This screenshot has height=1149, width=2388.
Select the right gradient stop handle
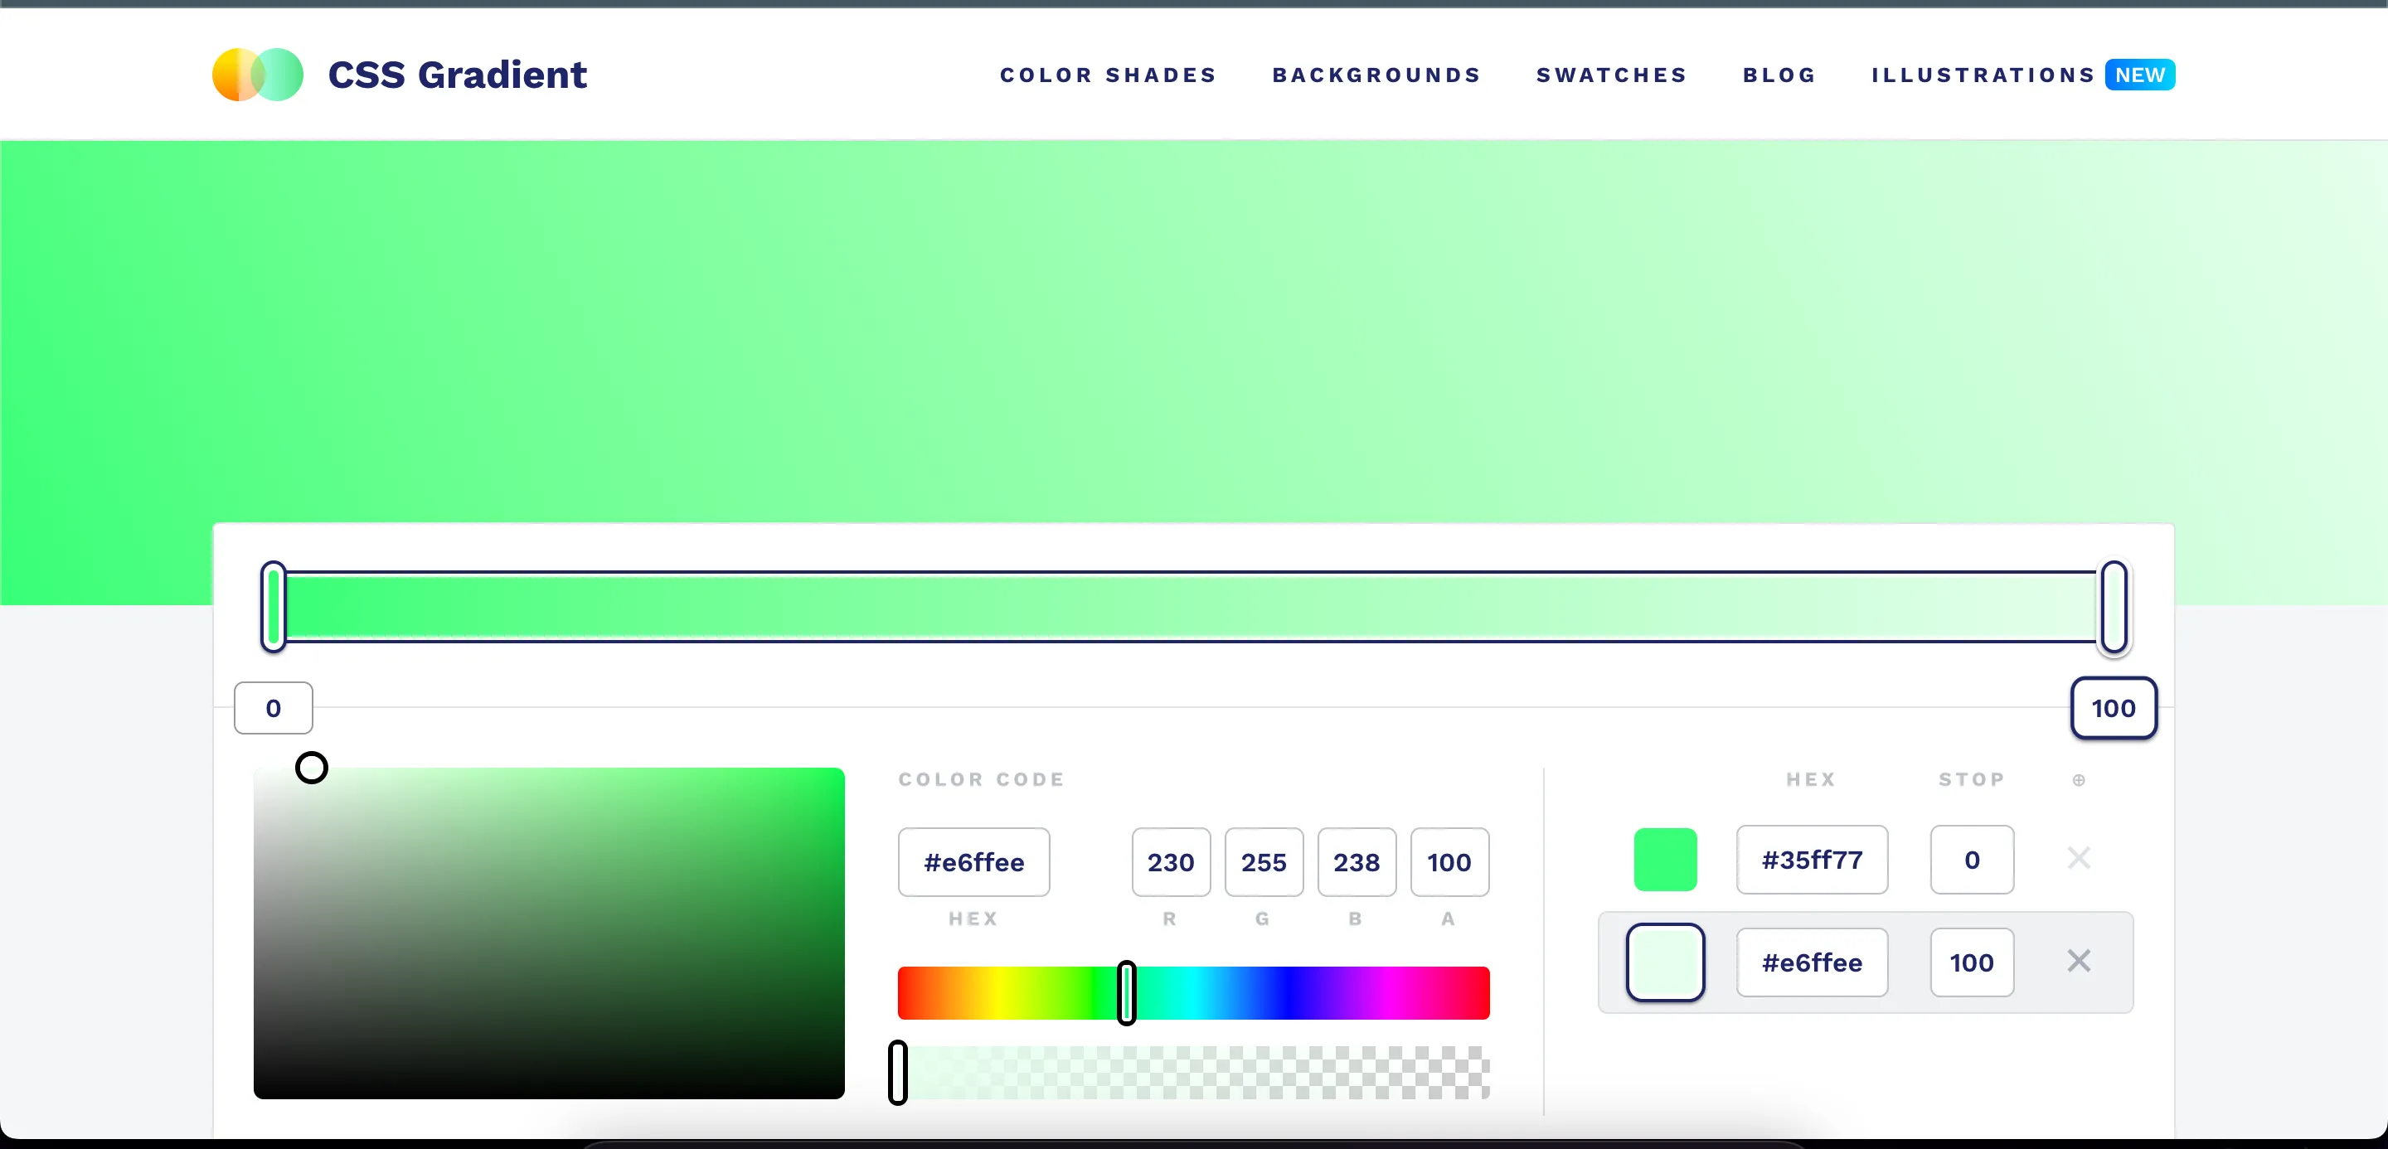tap(2113, 607)
